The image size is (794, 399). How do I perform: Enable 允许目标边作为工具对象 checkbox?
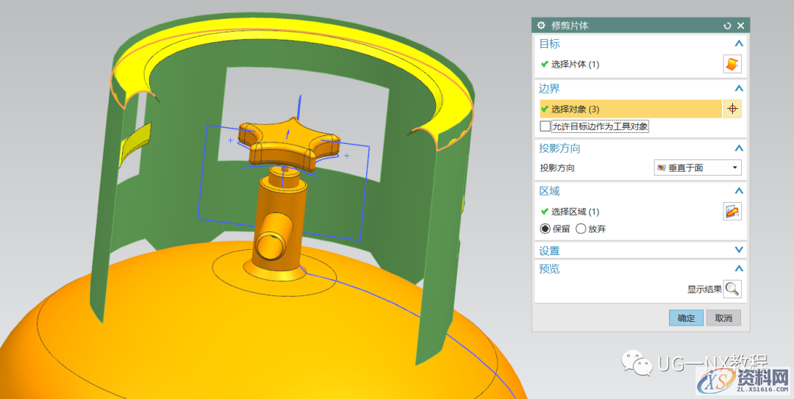545,126
